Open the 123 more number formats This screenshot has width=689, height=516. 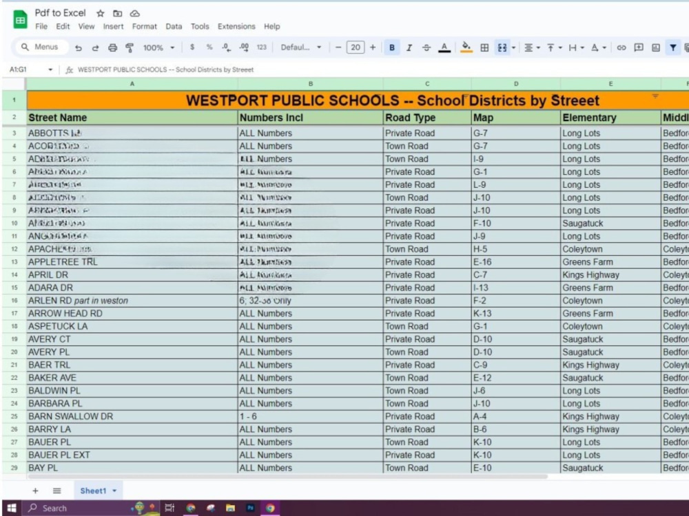(261, 47)
